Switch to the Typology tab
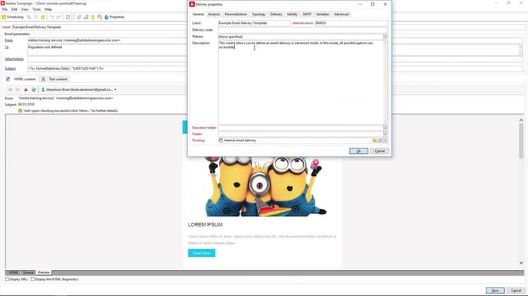The image size is (528, 296). [x=258, y=14]
